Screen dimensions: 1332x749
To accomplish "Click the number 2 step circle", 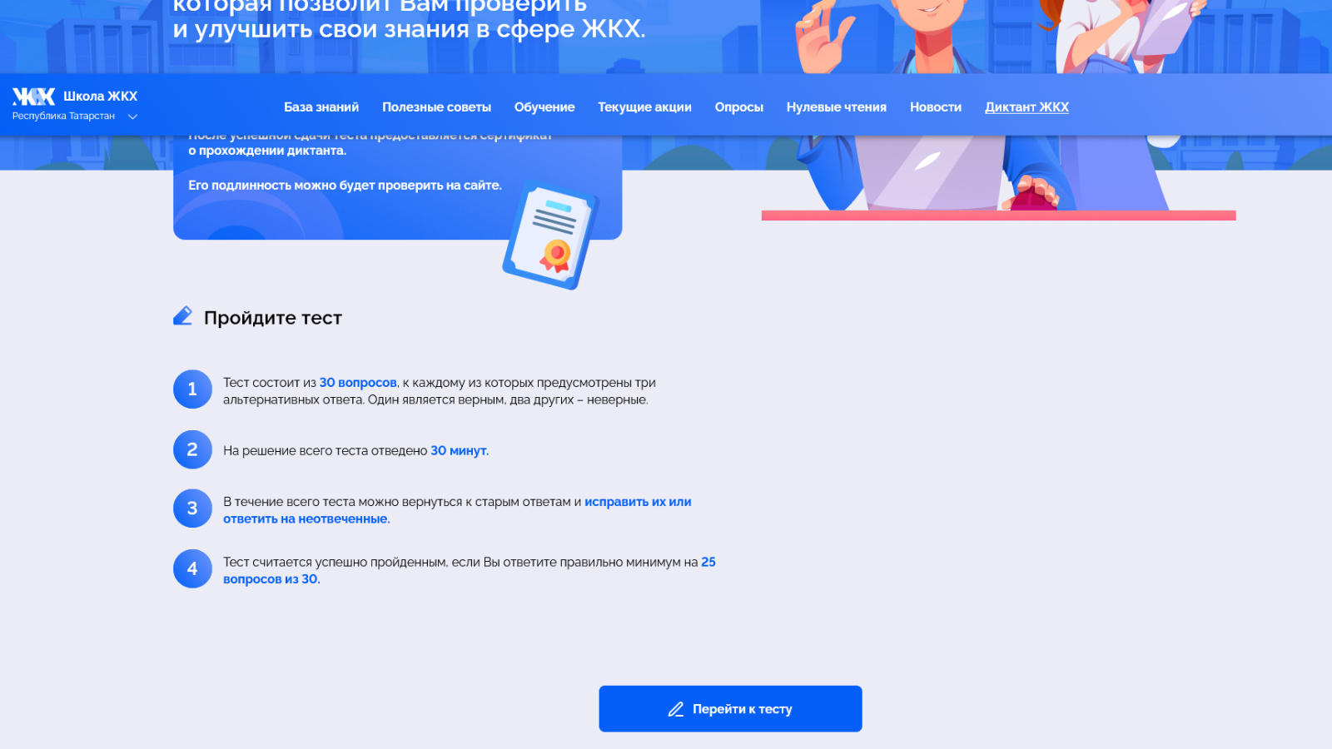I will coord(192,449).
